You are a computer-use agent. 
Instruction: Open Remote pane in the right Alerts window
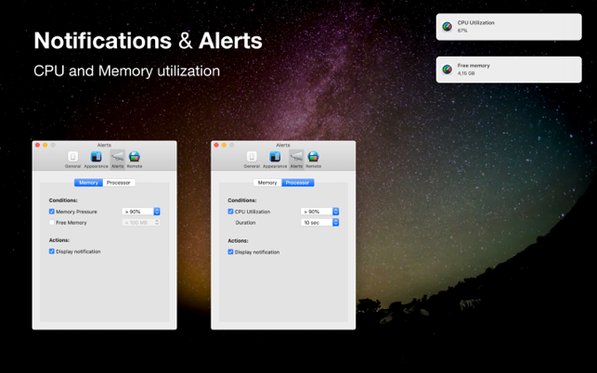[x=314, y=159]
